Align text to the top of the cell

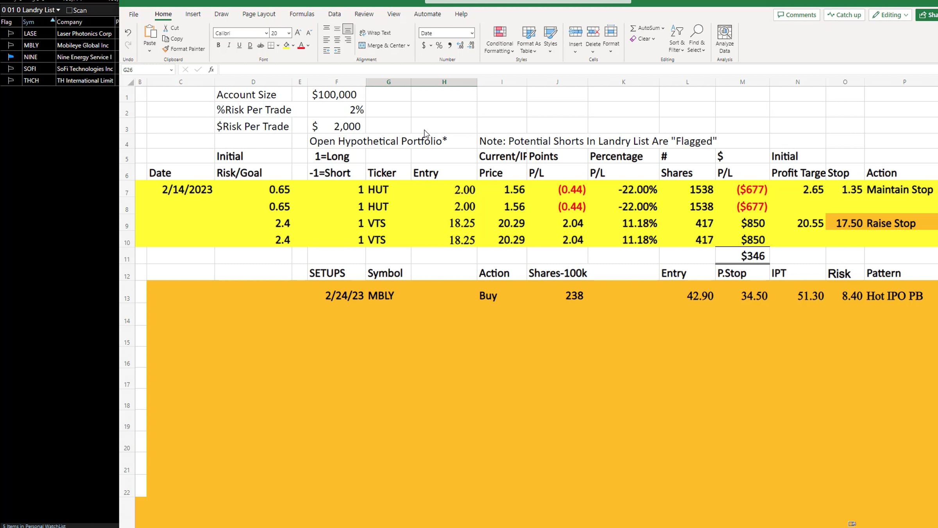point(326,28)
